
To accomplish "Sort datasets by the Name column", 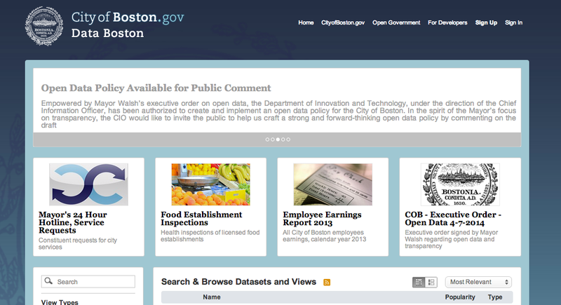I will [212, 297].
